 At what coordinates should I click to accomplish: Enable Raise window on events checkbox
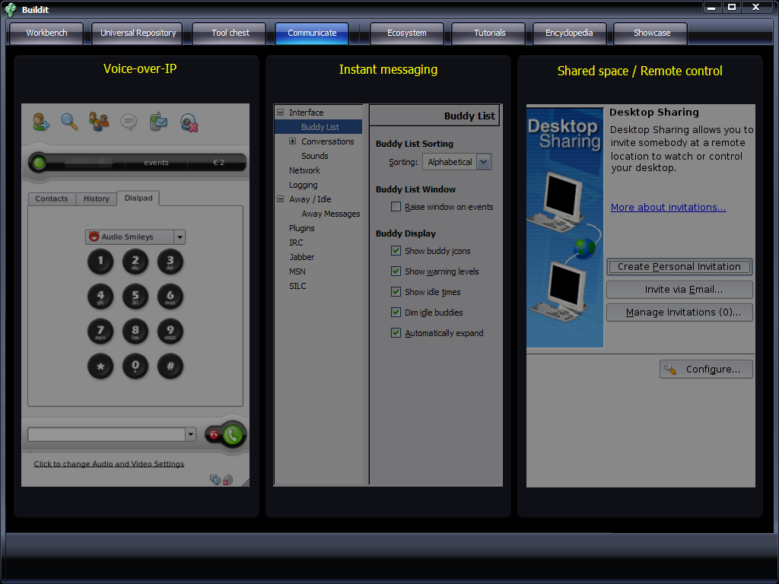(396, 207)
